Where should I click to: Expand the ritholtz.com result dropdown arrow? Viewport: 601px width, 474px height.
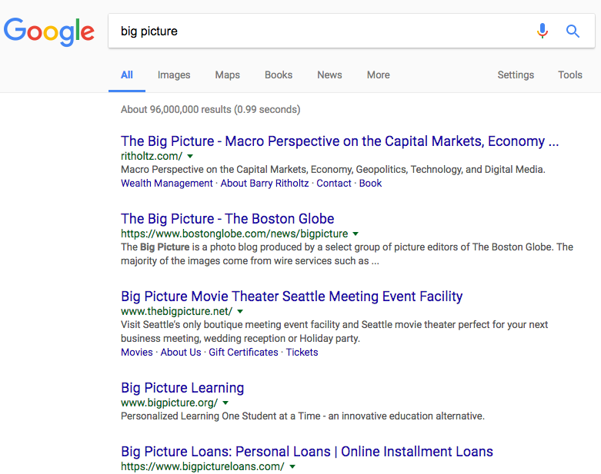click(x=190, y=156)
